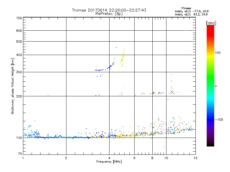Click the '16' tick label on the frequency axis
This screenshot has height=172, width=230.
click(195, 158)
